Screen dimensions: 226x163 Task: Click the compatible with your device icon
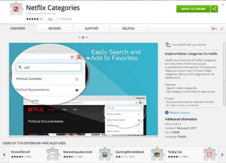pos(168,45)
